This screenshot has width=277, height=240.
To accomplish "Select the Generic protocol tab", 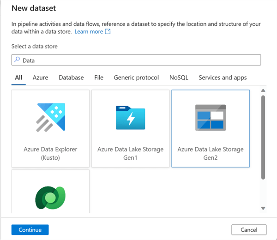I will pos(136,78).
